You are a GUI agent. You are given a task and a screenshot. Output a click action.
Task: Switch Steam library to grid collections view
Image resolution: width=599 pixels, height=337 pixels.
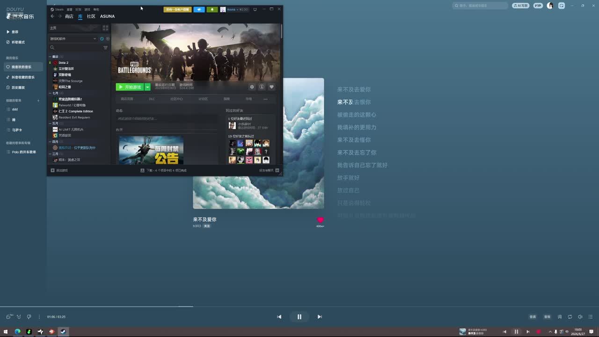[x=105, y=28]
